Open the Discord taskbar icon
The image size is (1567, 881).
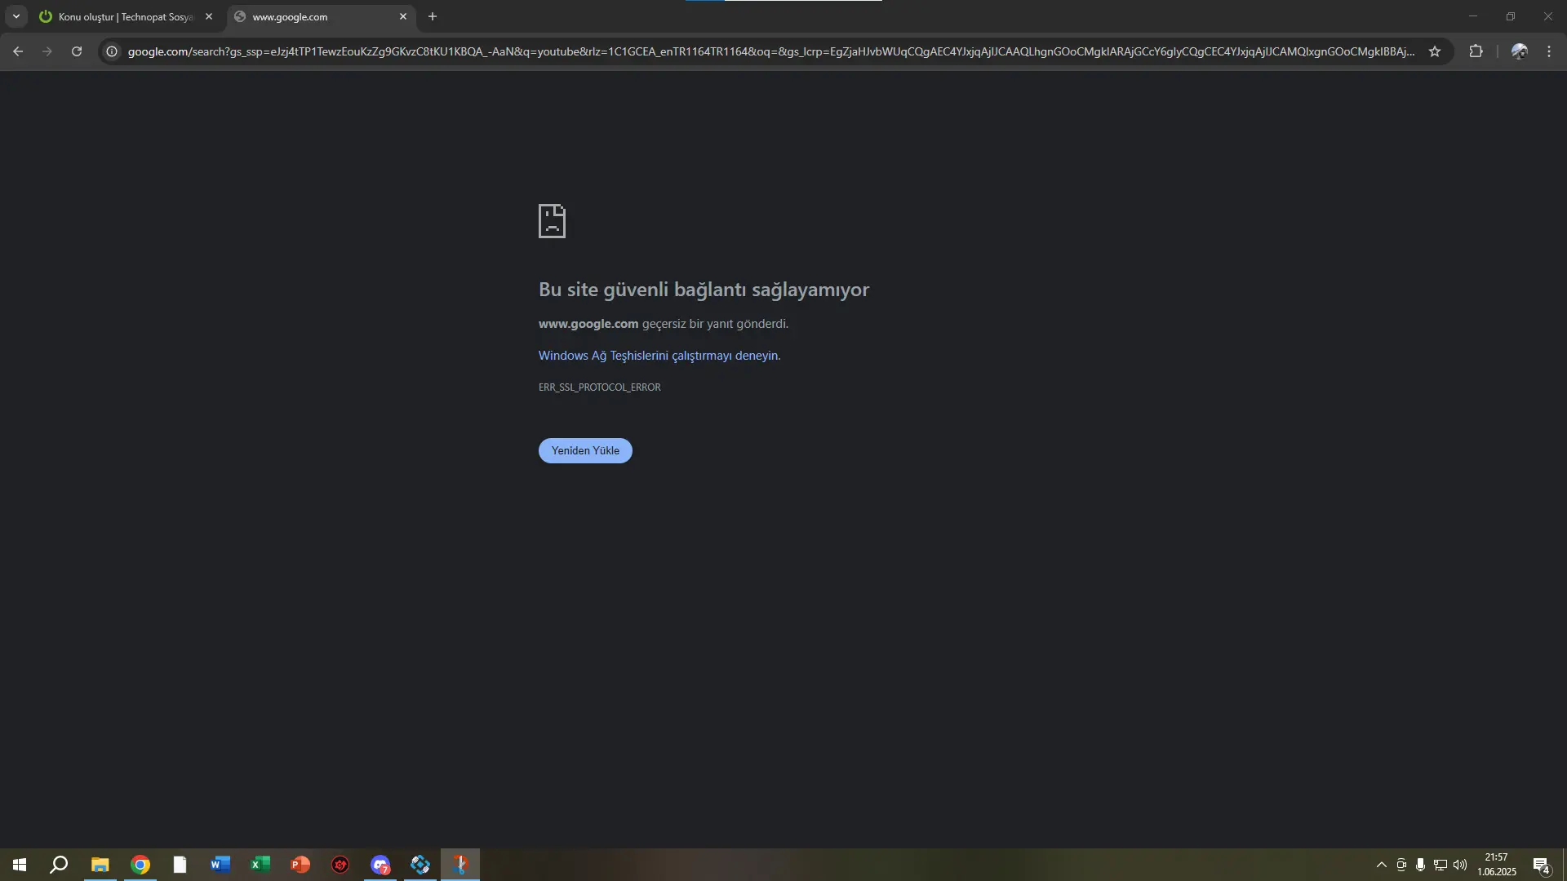(380, 865)
